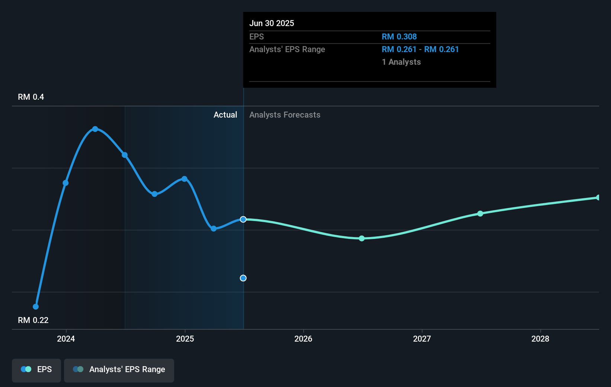Select the peak EPS data point near 2024

point(95,129)
